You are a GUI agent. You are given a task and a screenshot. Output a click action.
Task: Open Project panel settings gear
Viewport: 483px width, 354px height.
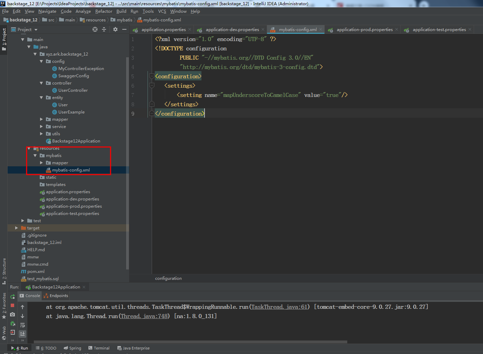pos(115,29)
